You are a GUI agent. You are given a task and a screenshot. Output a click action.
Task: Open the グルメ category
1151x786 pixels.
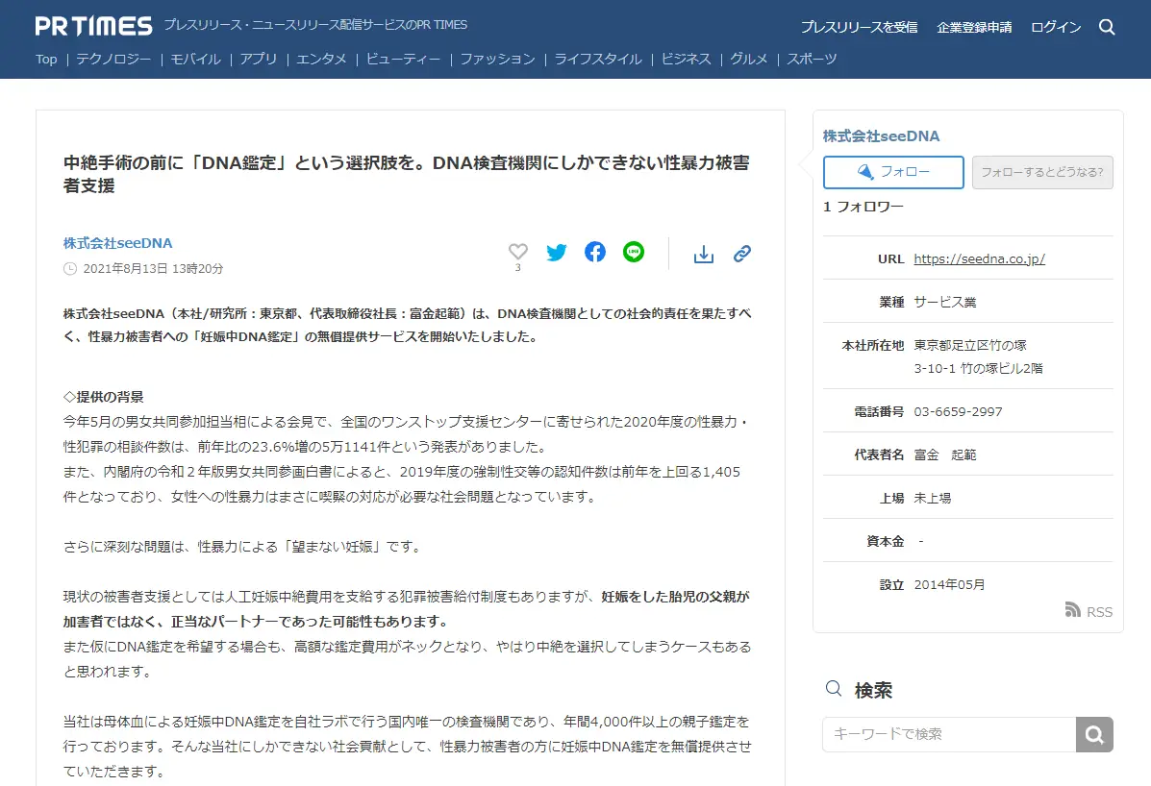(749, 60)
